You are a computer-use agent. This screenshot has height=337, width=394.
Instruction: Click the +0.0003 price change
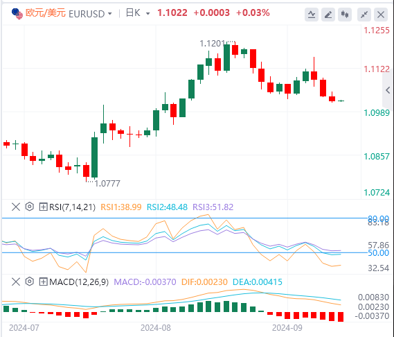pyautogui.click(x=212, y=13)
